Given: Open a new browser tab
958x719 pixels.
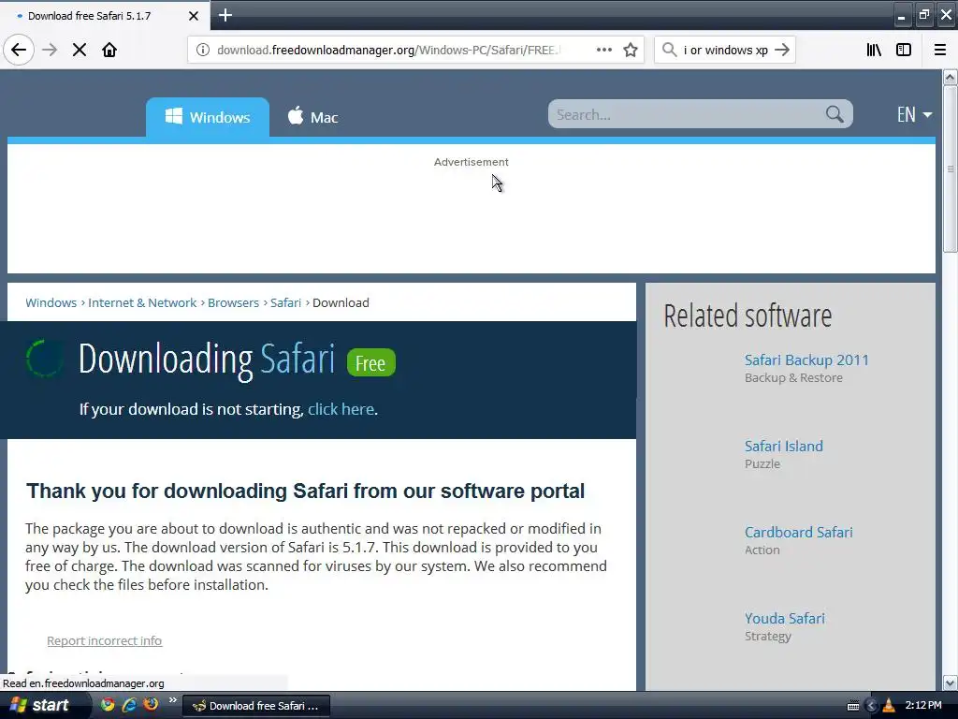Looking at the screenshot, I should (x=225, y=15).
